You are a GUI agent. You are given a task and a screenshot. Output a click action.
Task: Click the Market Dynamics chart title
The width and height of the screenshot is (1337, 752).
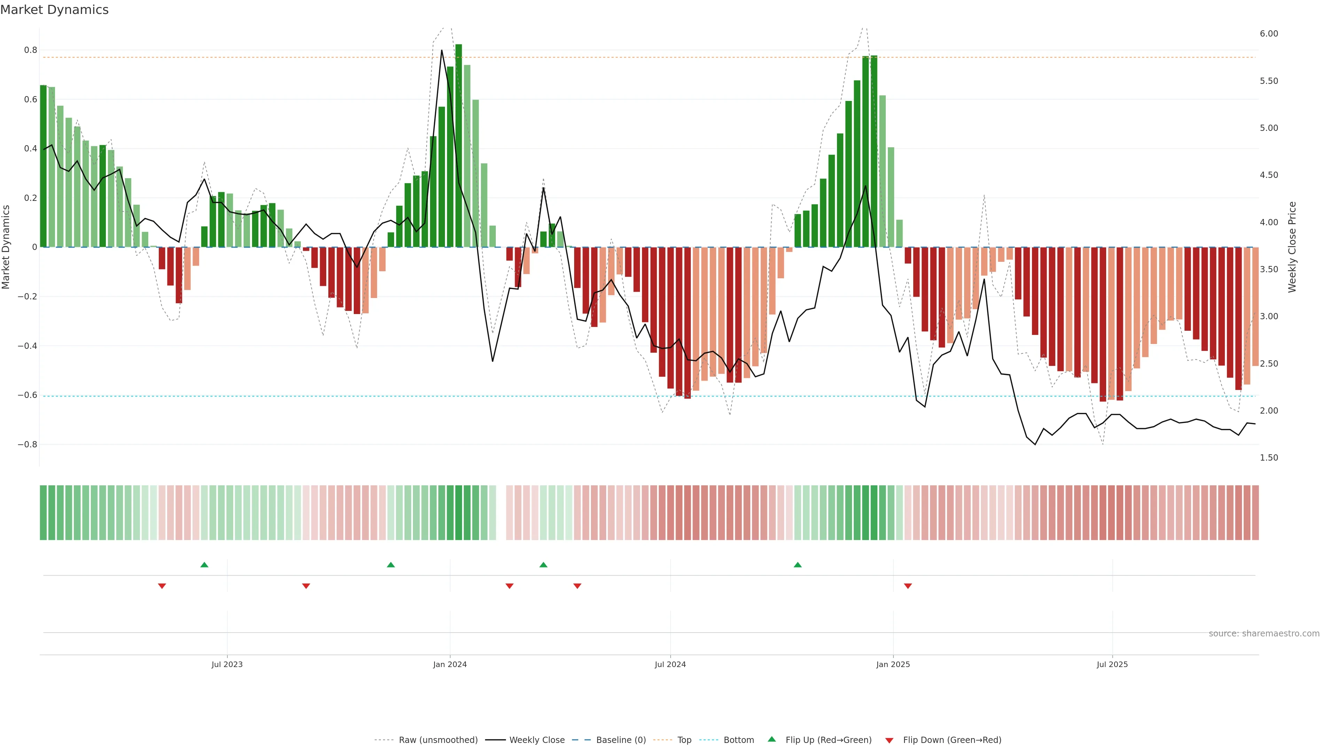(55, 10)
